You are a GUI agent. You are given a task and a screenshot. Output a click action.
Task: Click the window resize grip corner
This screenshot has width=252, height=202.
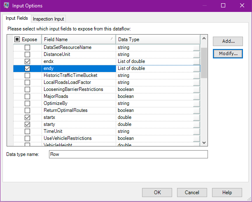coord(249,199)
